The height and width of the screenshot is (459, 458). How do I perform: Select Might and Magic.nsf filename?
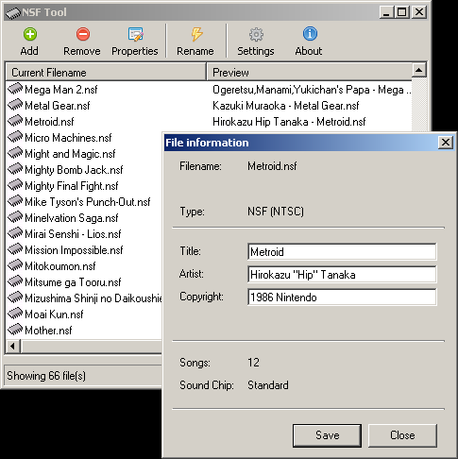click(70, 154)
